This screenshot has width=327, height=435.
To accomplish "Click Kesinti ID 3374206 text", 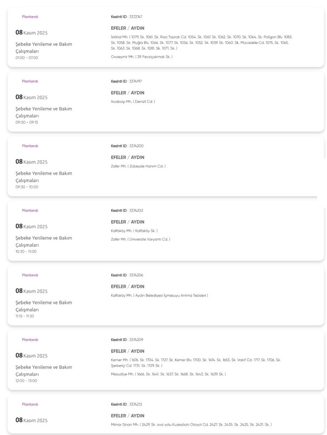I will (x=127, y=275).
